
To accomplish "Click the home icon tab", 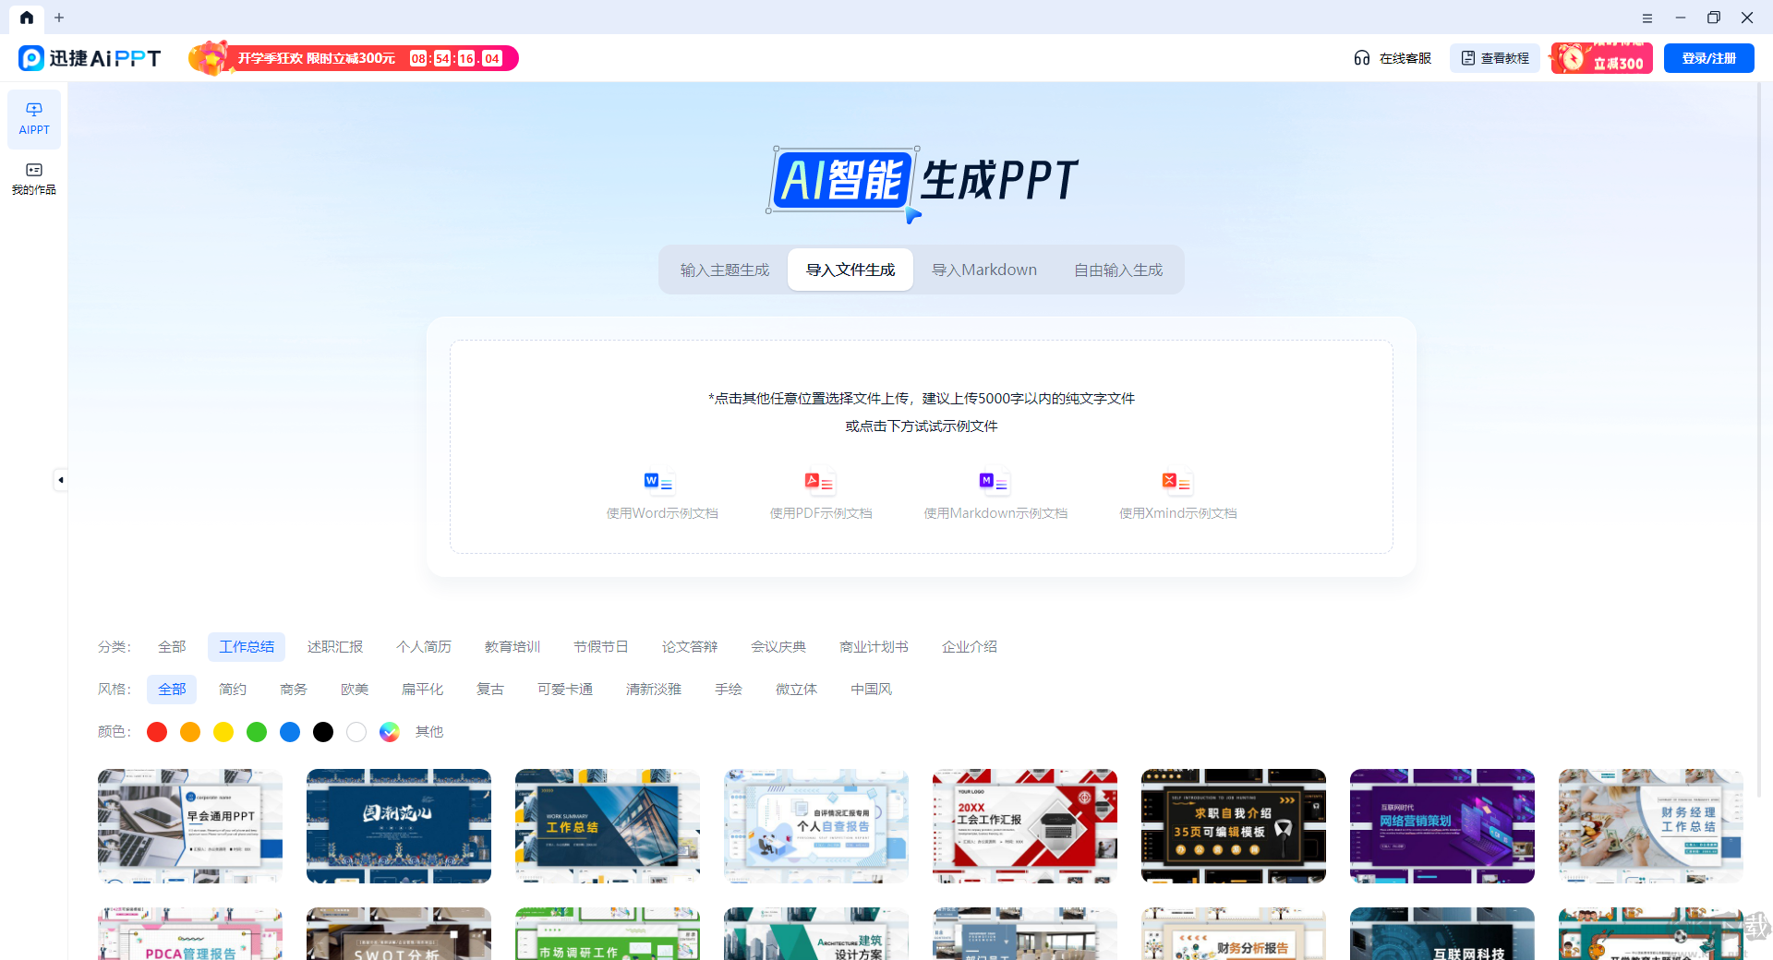I will [27, 18].
